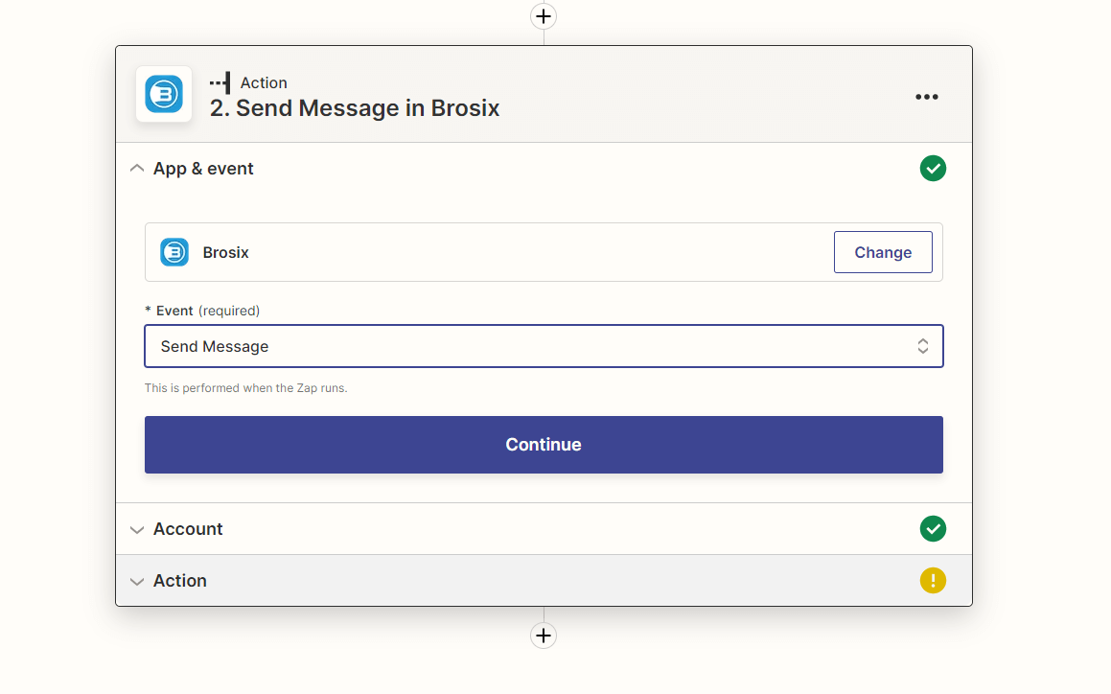The image size is (1111, 694).
Task: Expand the Action section
Action: click(x=137, y=581)
